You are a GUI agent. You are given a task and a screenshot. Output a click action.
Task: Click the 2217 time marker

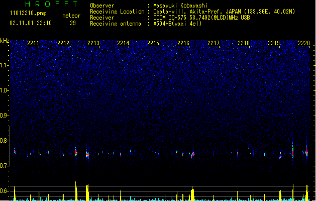click(214, 43)
